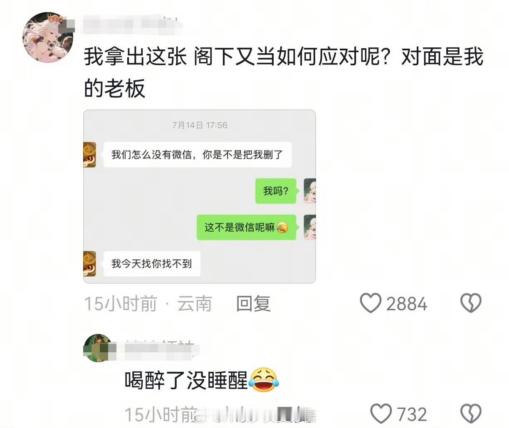Select the green 这不是微信呢嘛 message bubble
The height and width of the screenshot is (428, 509).
(246, 227)
